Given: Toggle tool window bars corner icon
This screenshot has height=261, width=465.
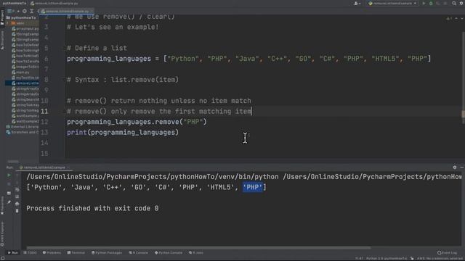Looking at the screenshot, I should click(2, 258).
